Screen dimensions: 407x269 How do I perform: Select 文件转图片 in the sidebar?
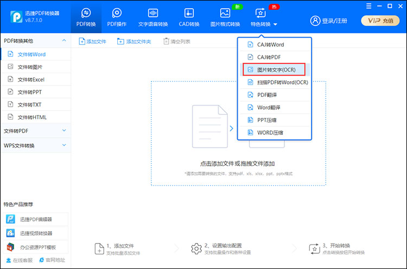pyautogui.click(x=36, y=67)
